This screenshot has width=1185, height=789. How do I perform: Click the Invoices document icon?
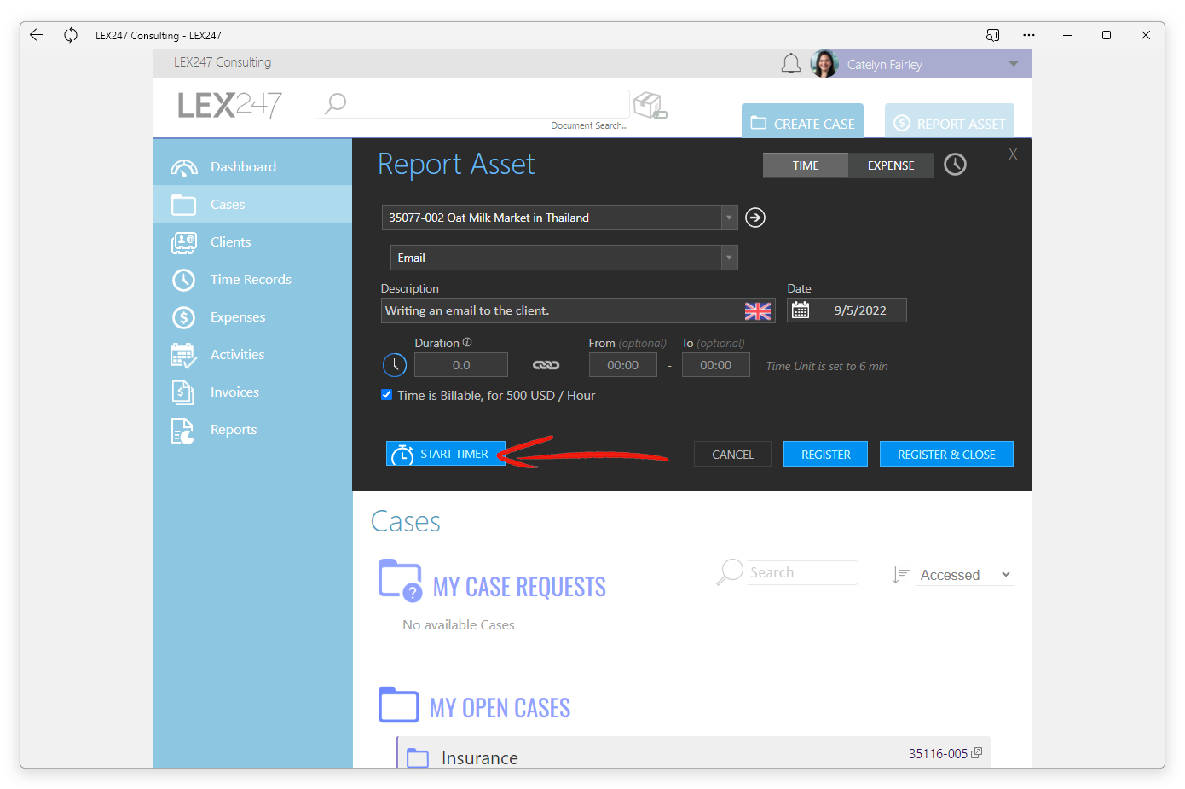(x=183, y=392)
